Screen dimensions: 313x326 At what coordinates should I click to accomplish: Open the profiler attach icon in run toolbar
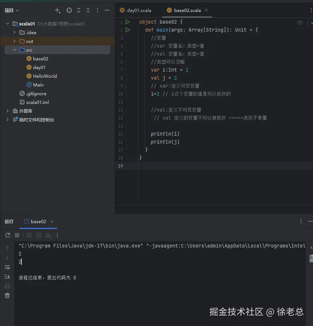click(x=48, y=235)
